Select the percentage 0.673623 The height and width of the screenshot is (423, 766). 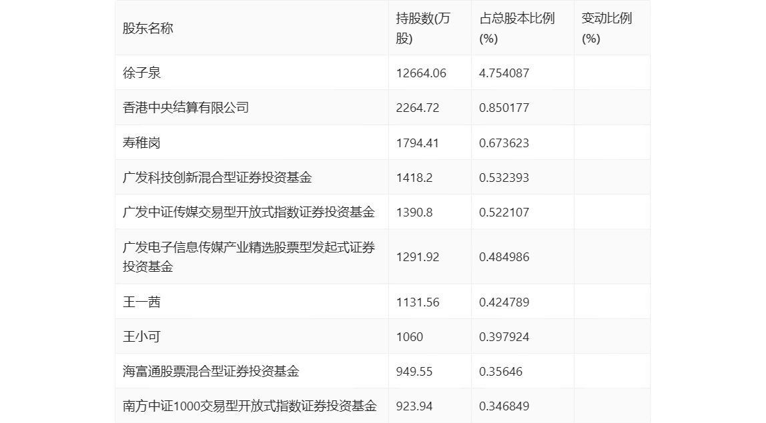pyautogui.click(x=504, y=143)
